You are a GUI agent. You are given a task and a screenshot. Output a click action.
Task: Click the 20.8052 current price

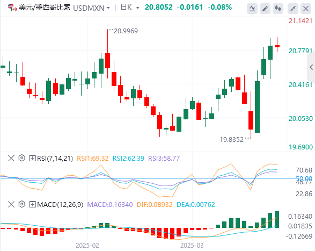159,7
